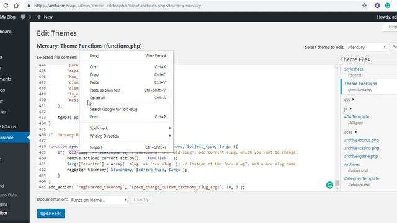Expand the Writing Direction submenu
Screen dimensions: 397x223
click(127, 136)
